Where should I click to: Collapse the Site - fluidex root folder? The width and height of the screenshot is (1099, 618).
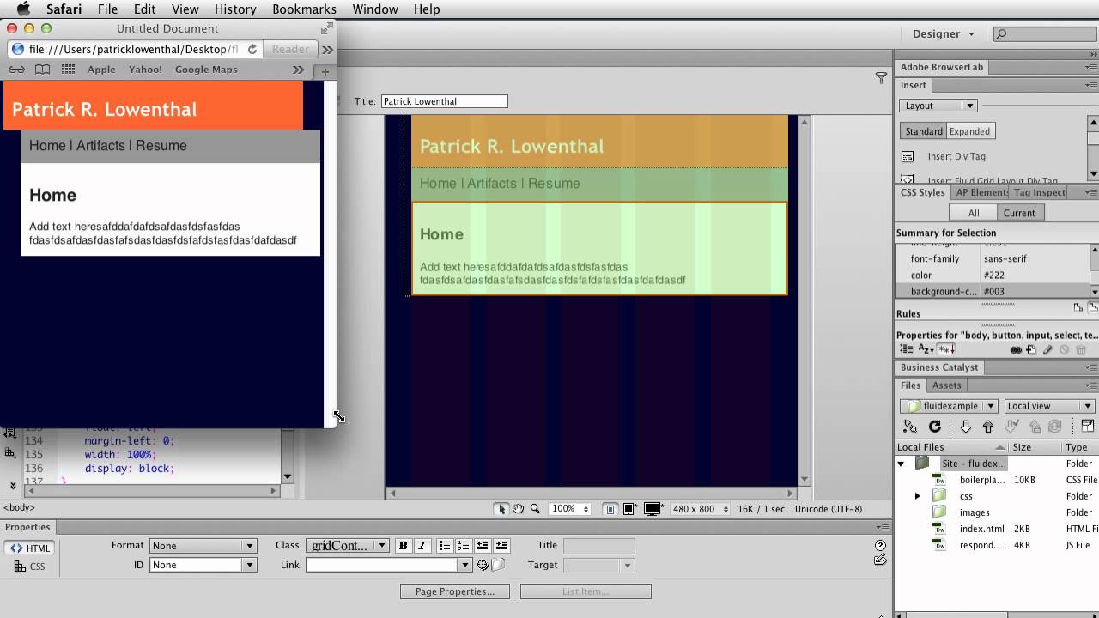coord(901,463)
